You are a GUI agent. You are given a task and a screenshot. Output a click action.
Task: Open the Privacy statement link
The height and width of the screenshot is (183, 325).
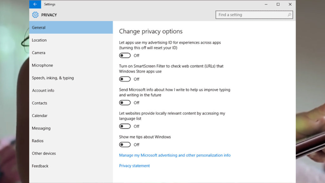pyautogui.click(x=134, y=166)
